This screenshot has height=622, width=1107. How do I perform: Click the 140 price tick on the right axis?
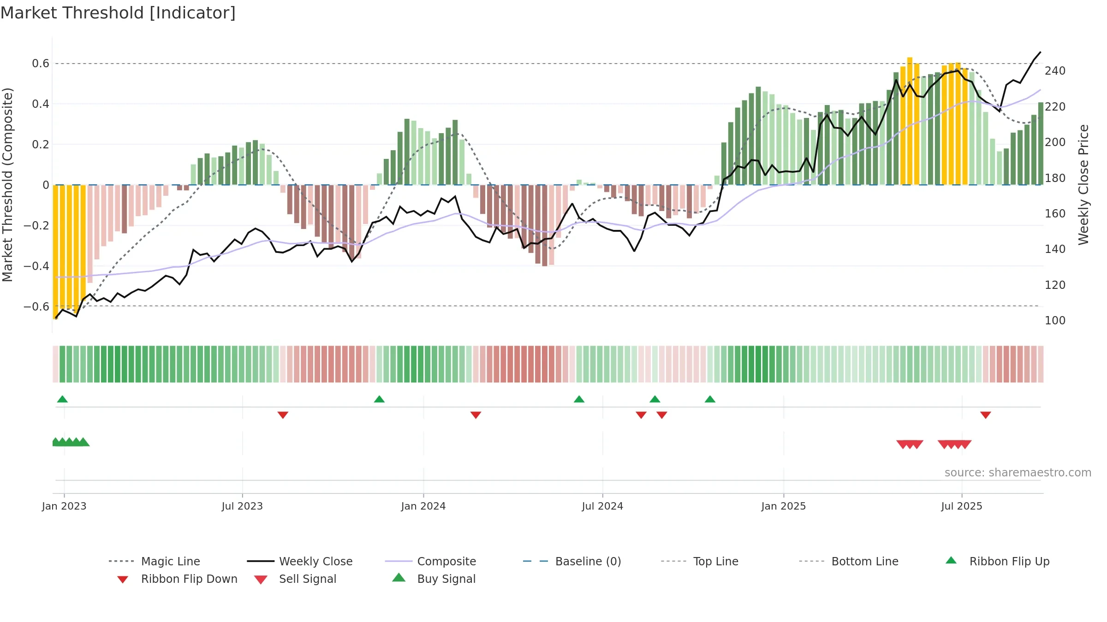pos(1055,249)
